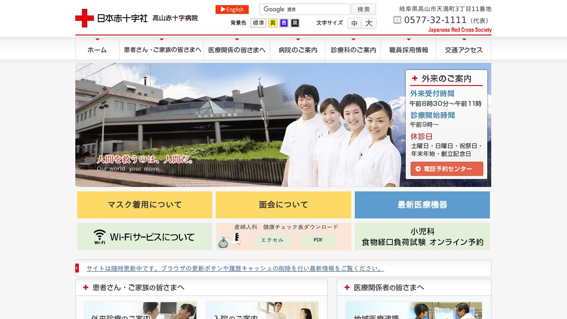Click the red cross icon beside 患者さん・ご家族の皆さまへ

85,287
